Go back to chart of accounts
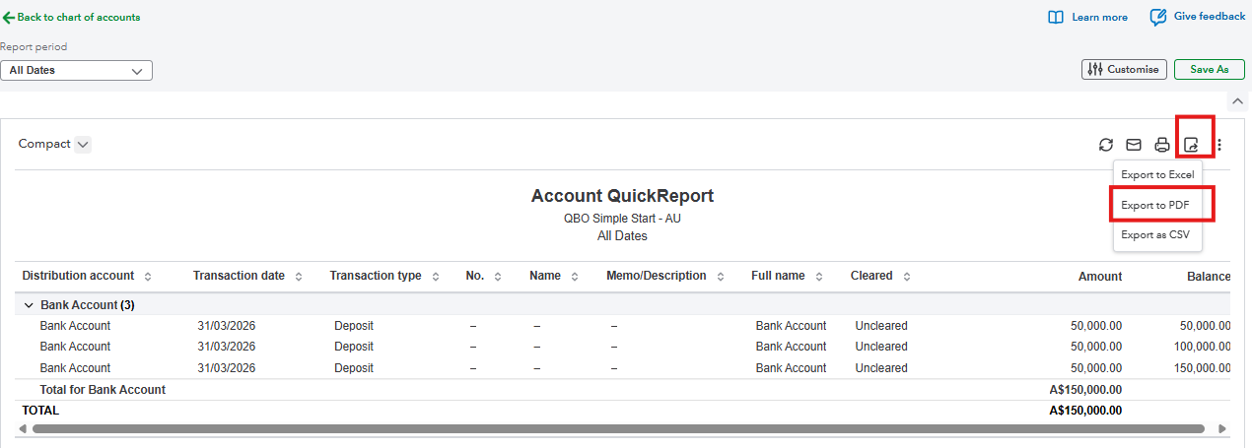Screen dimensions: 1252x448 71,17
